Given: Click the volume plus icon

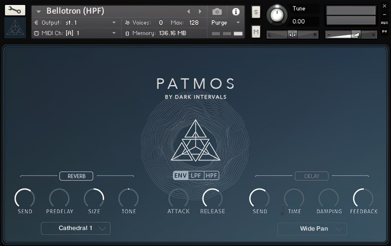Looking at the screenshot, I should (x=373, y=35).
